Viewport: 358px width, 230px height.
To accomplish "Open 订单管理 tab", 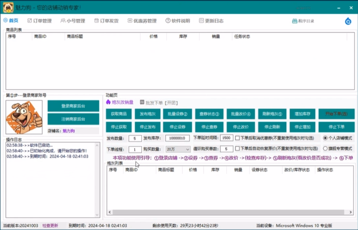I will click(x=39, y=21).
